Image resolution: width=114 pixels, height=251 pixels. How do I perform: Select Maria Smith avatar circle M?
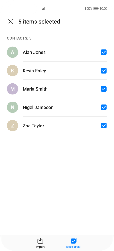[13, 89]
